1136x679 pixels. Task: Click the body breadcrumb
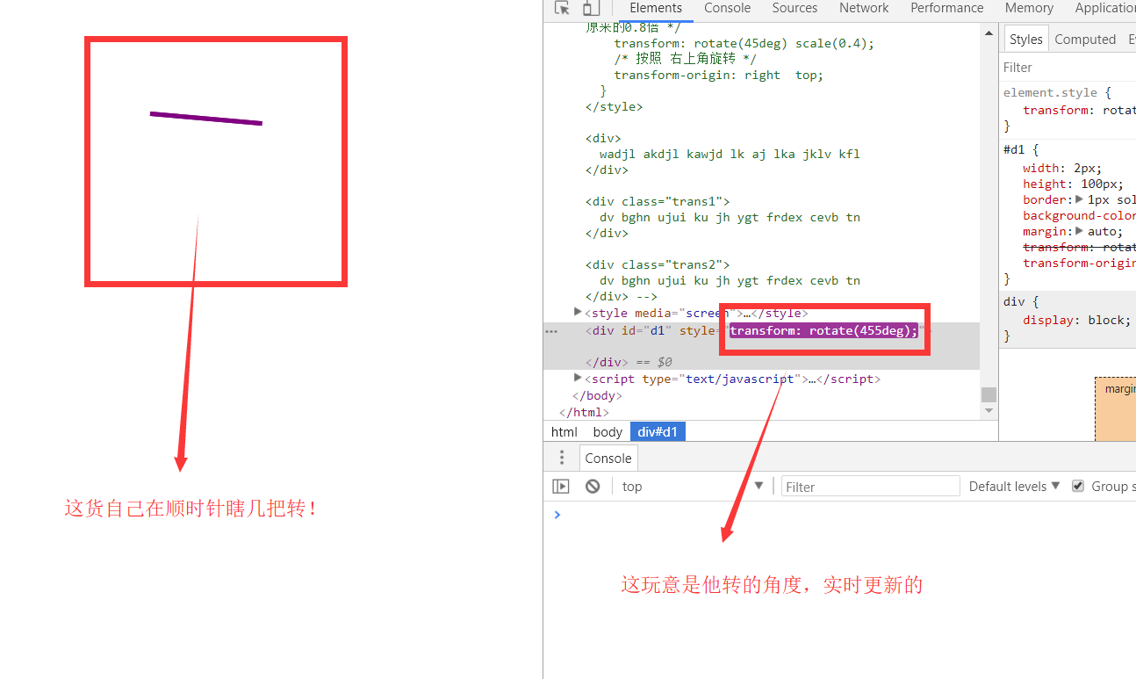[608, 431]
